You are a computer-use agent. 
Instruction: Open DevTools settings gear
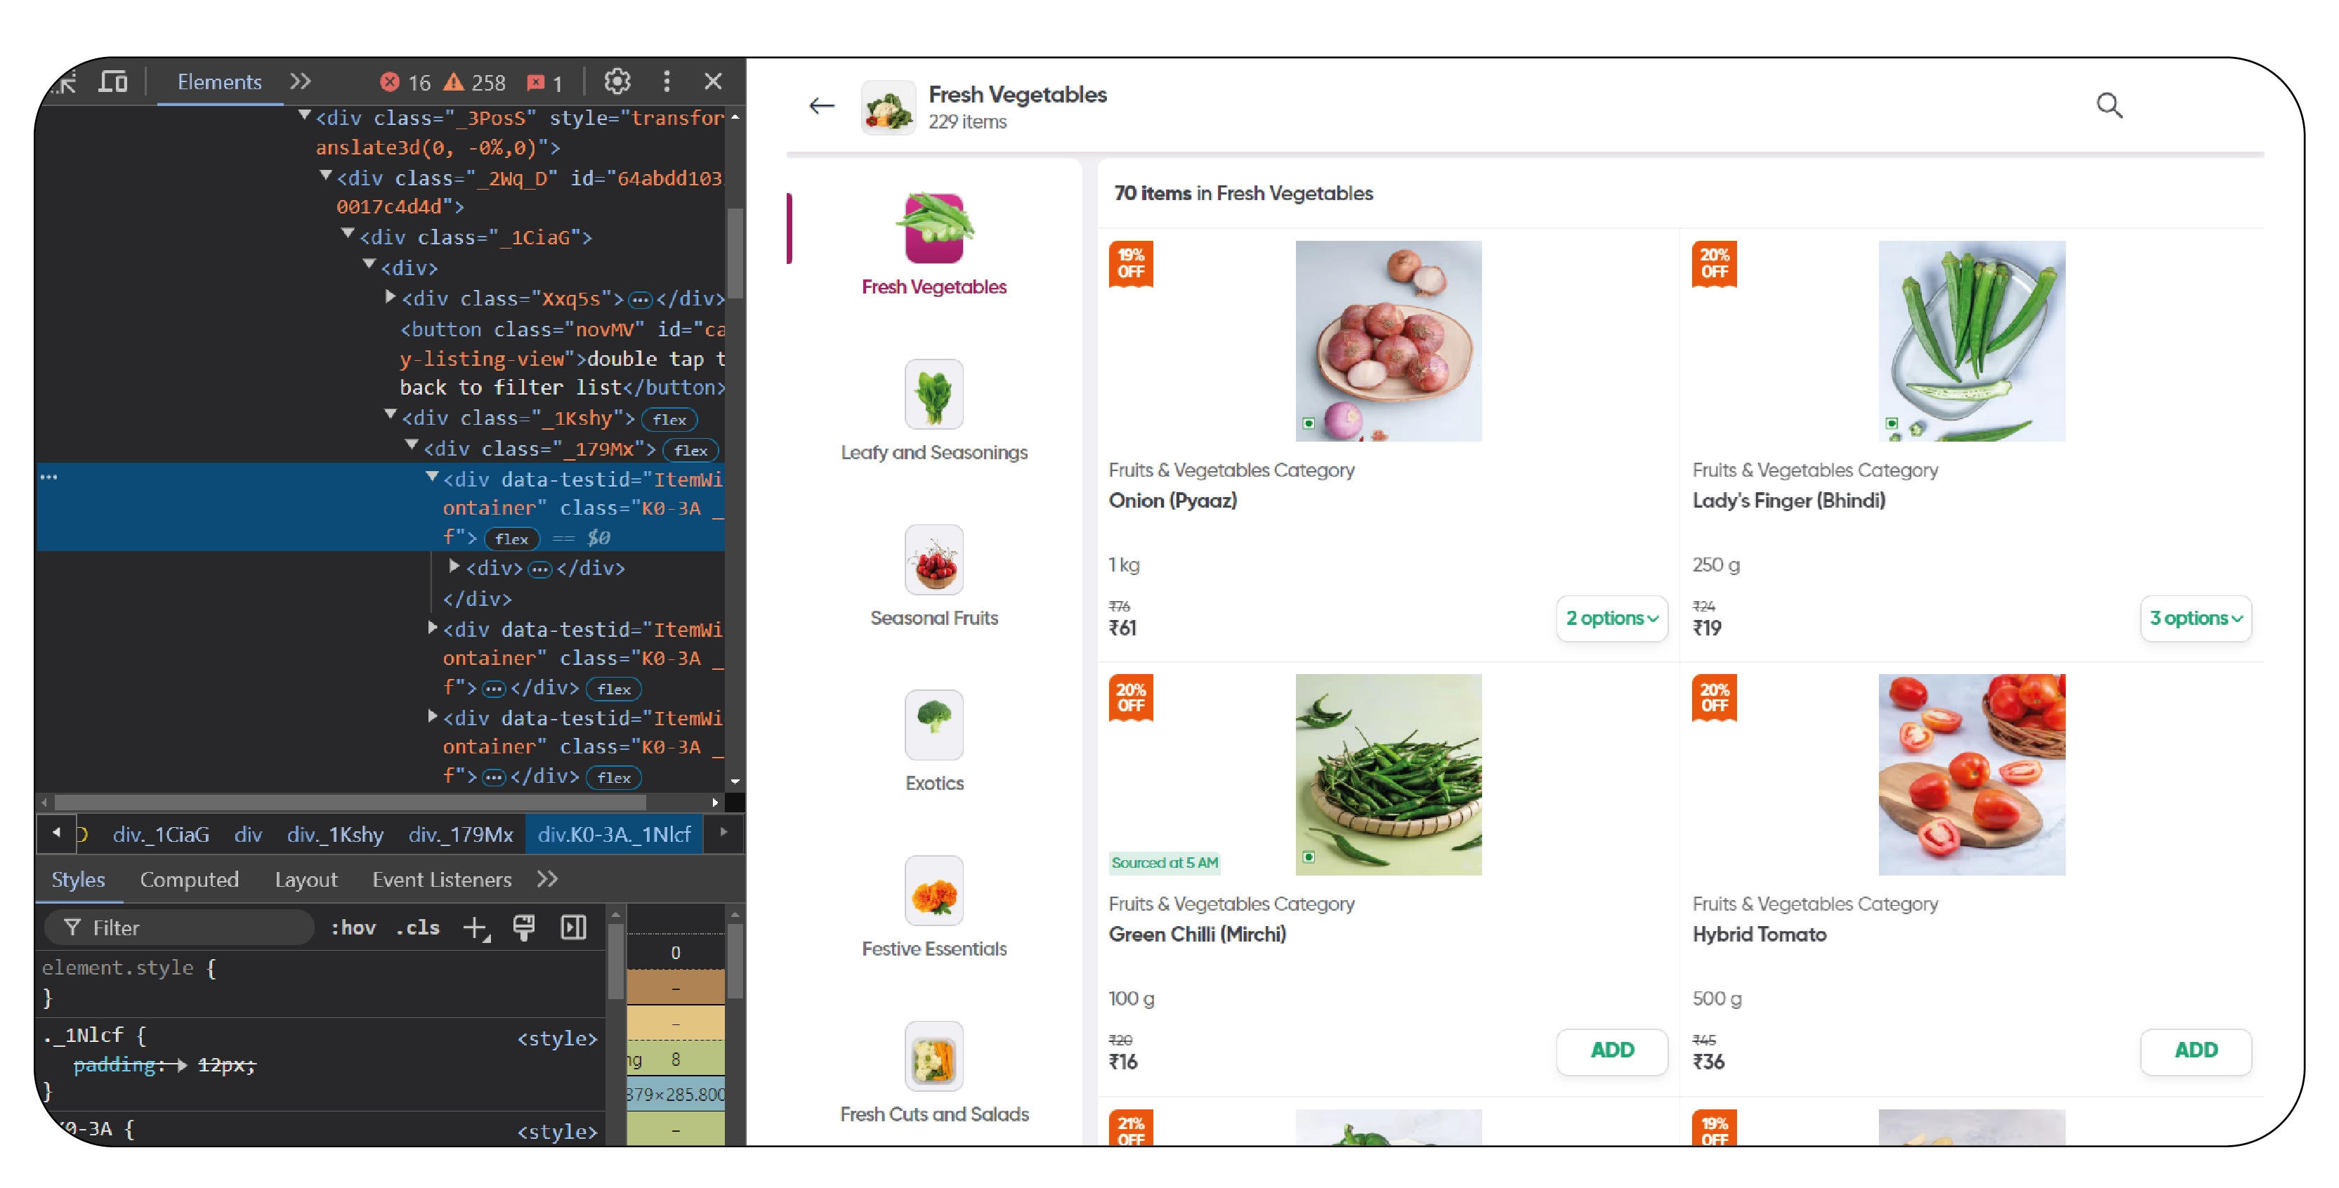[x=617, y=81]
